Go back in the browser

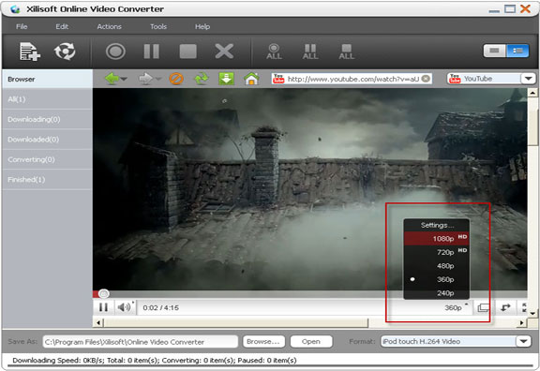click(x=112, y=79)
